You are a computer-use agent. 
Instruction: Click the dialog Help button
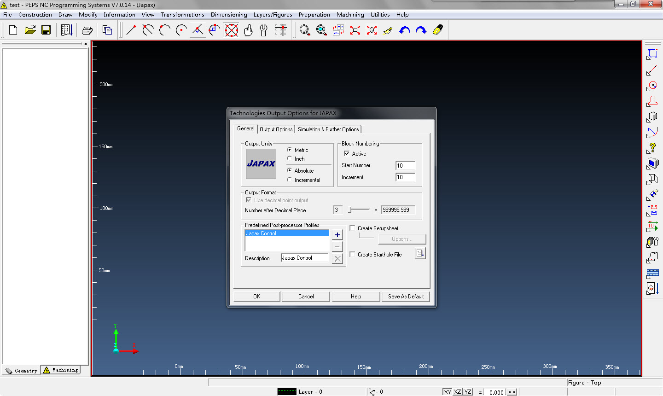356,297
